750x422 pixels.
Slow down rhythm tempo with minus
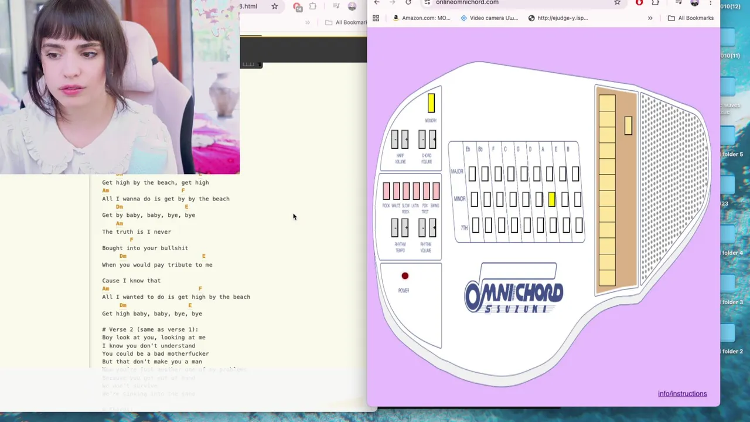[395, 227]
